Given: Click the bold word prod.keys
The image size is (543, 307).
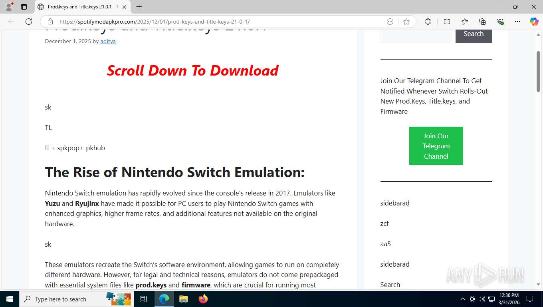Looking at the screenshot, I should (x=151, y=285).
